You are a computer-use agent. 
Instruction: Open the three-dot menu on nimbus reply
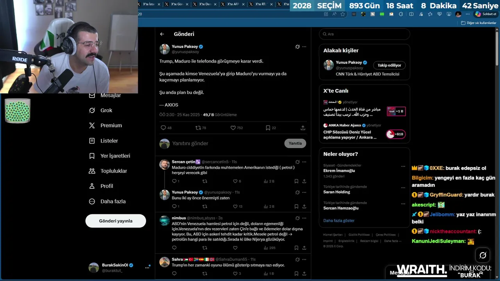click(x=304, y=218)
